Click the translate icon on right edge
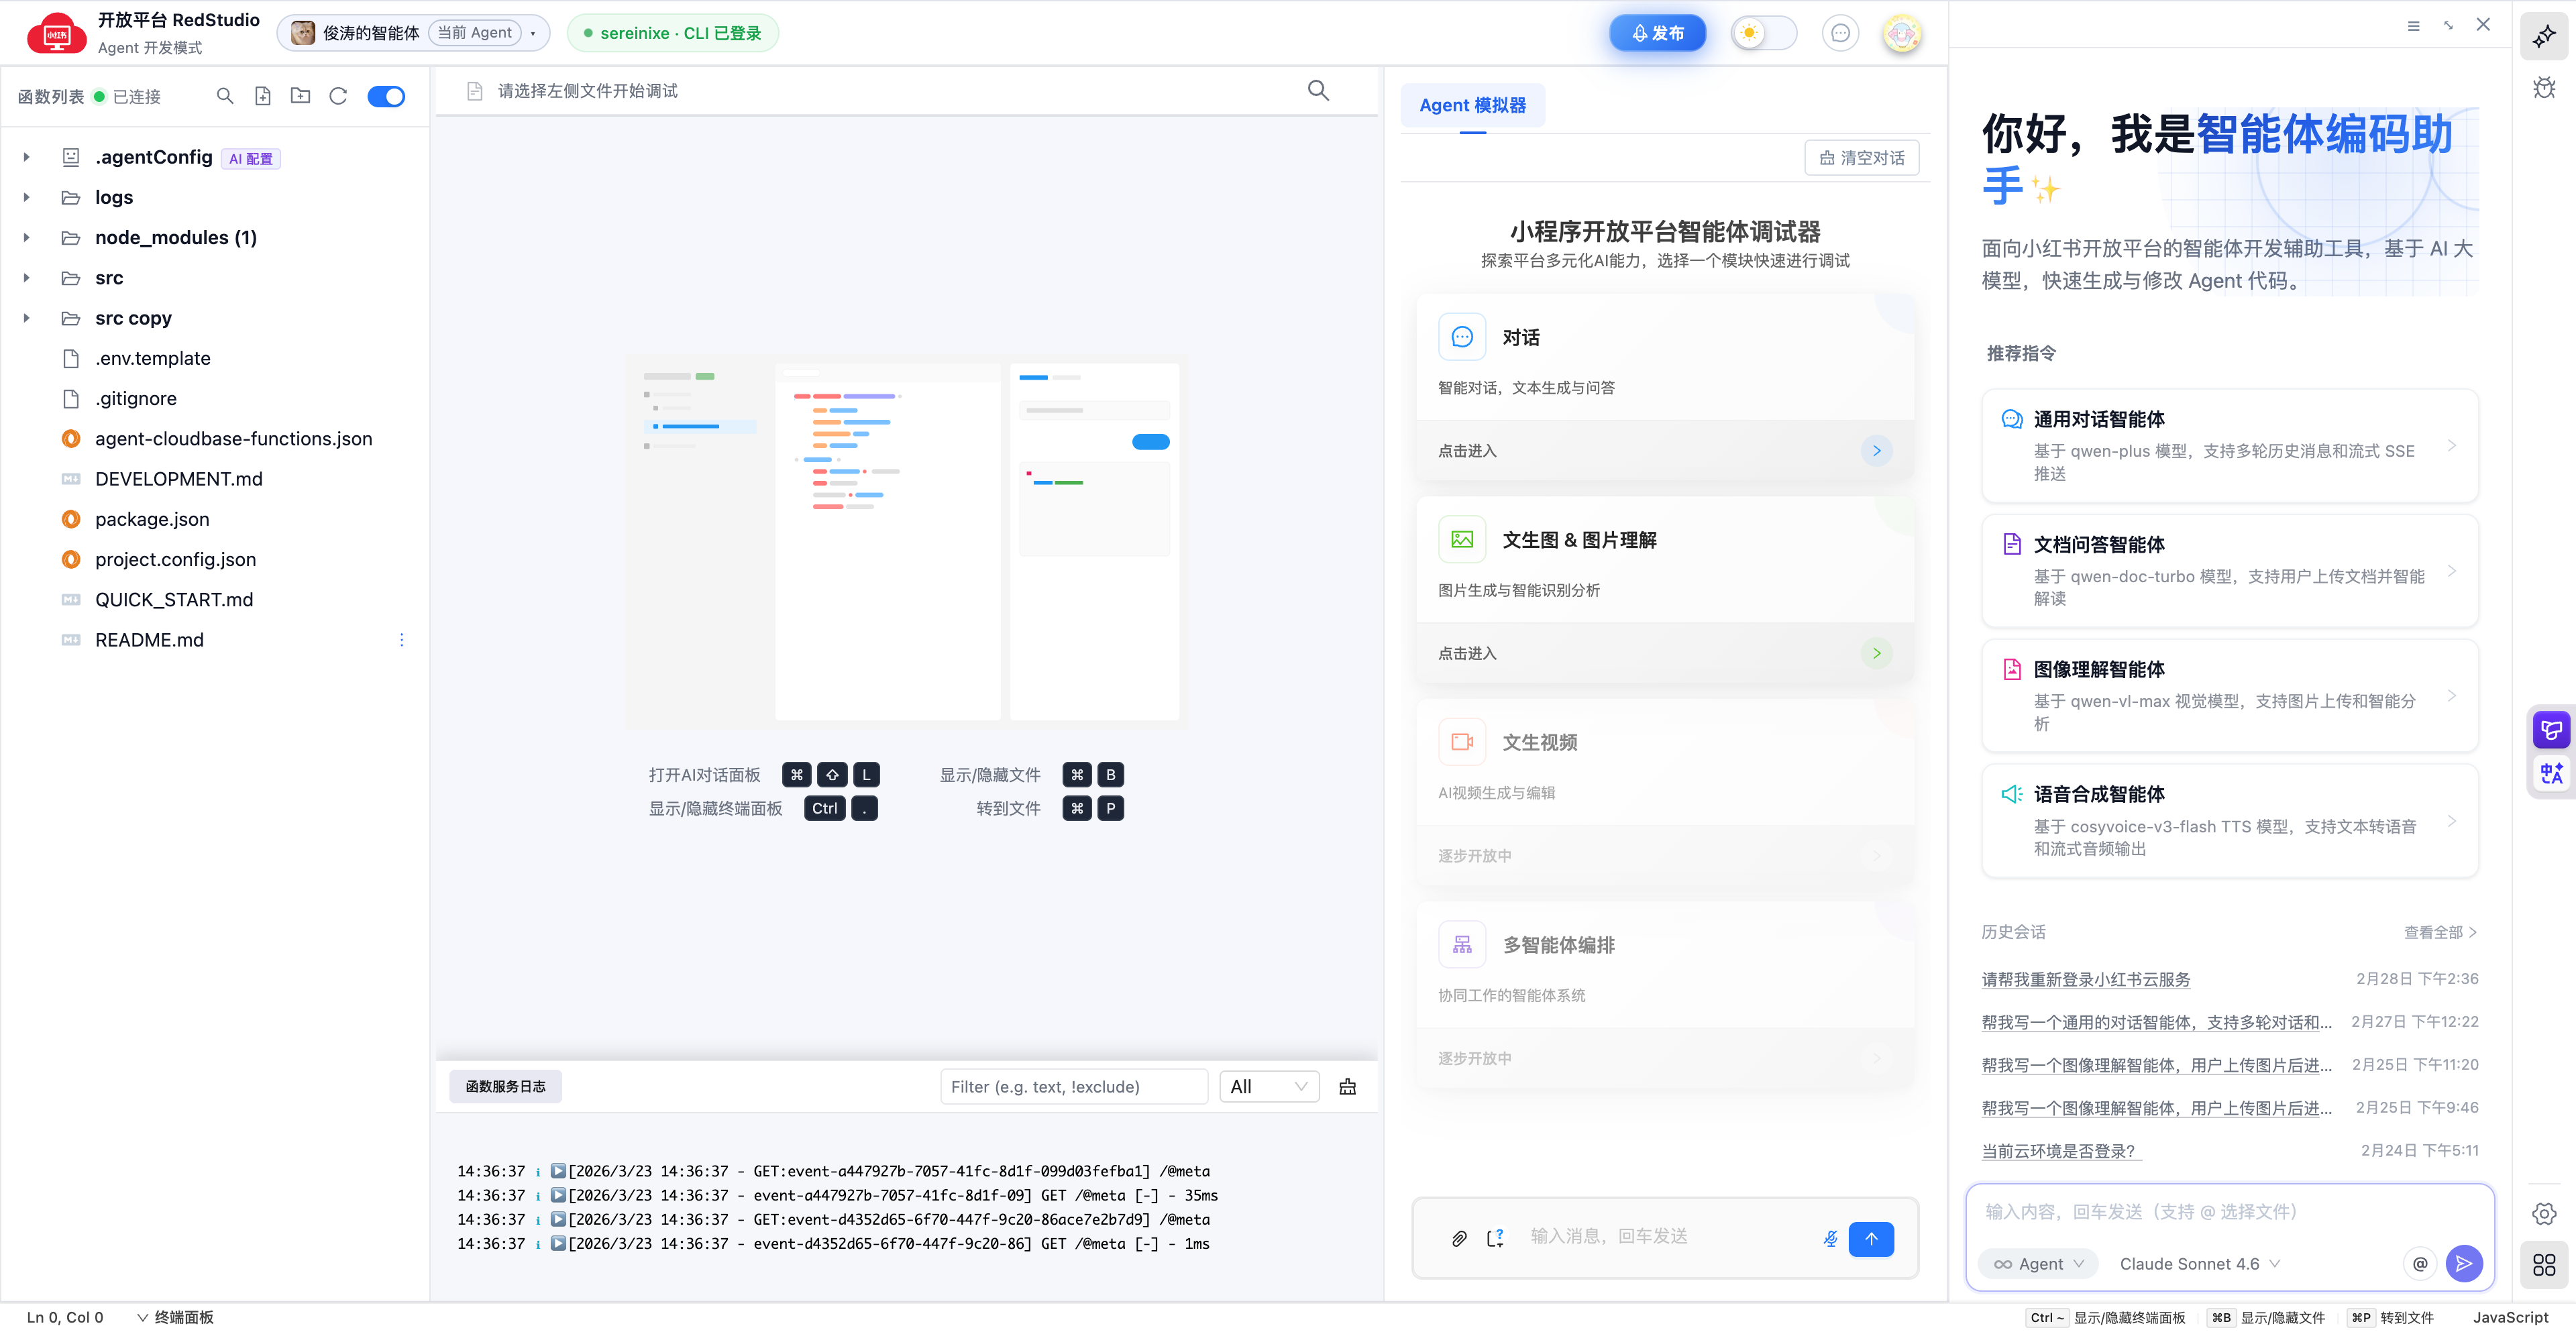Screen dimensions: 2576x1332 click(x=2551, y=773)
